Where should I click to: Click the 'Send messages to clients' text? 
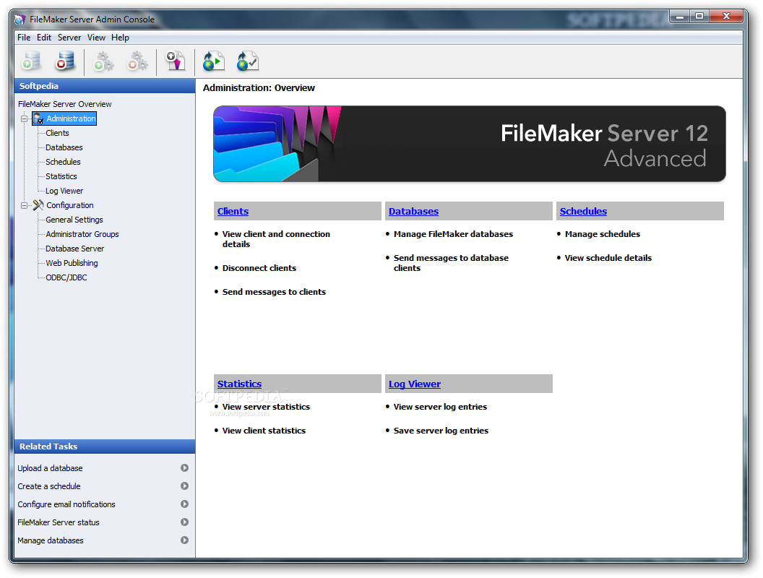pyautogui.click(x=274, y=292)
